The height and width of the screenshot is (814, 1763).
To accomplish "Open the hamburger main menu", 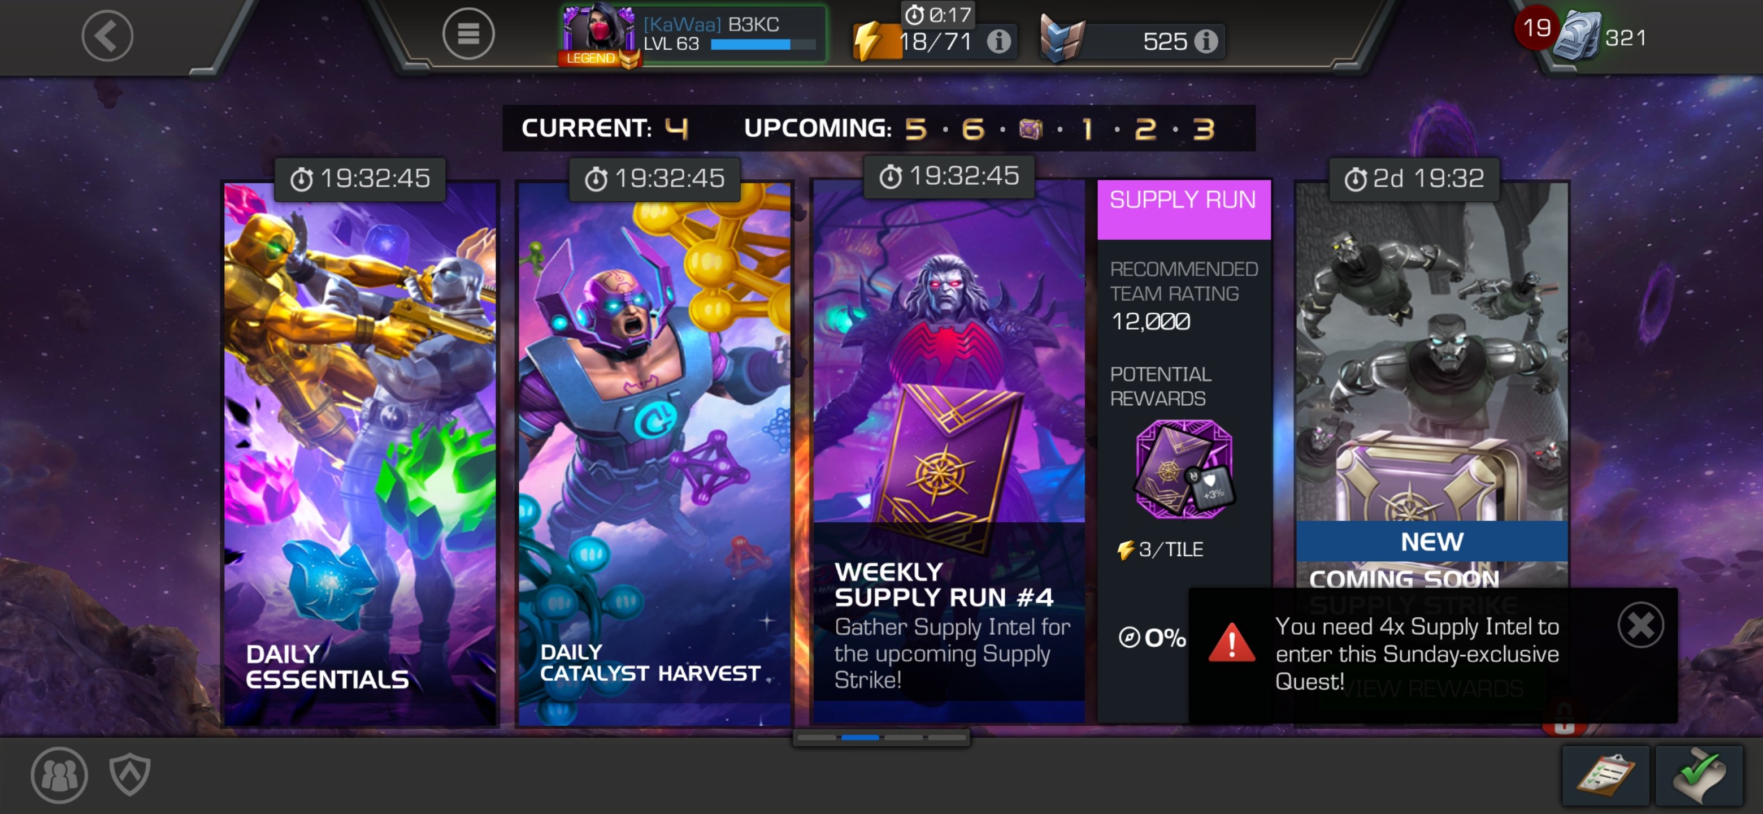I will pos(468,33).
